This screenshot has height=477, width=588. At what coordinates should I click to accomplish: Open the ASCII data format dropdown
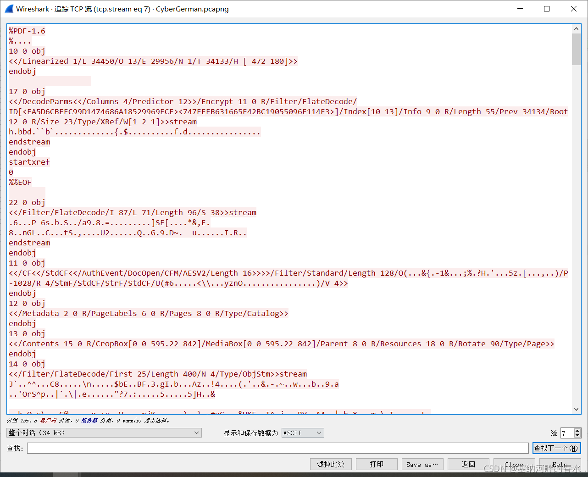tap(303, 433)
